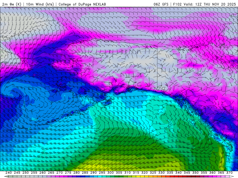Screen dimensions: 238x178
Task: Click the 275 color scale label
Action: 68,173
